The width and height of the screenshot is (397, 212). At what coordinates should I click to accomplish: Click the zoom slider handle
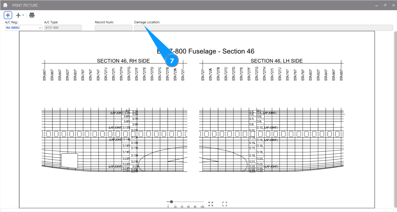pos(171,202)
